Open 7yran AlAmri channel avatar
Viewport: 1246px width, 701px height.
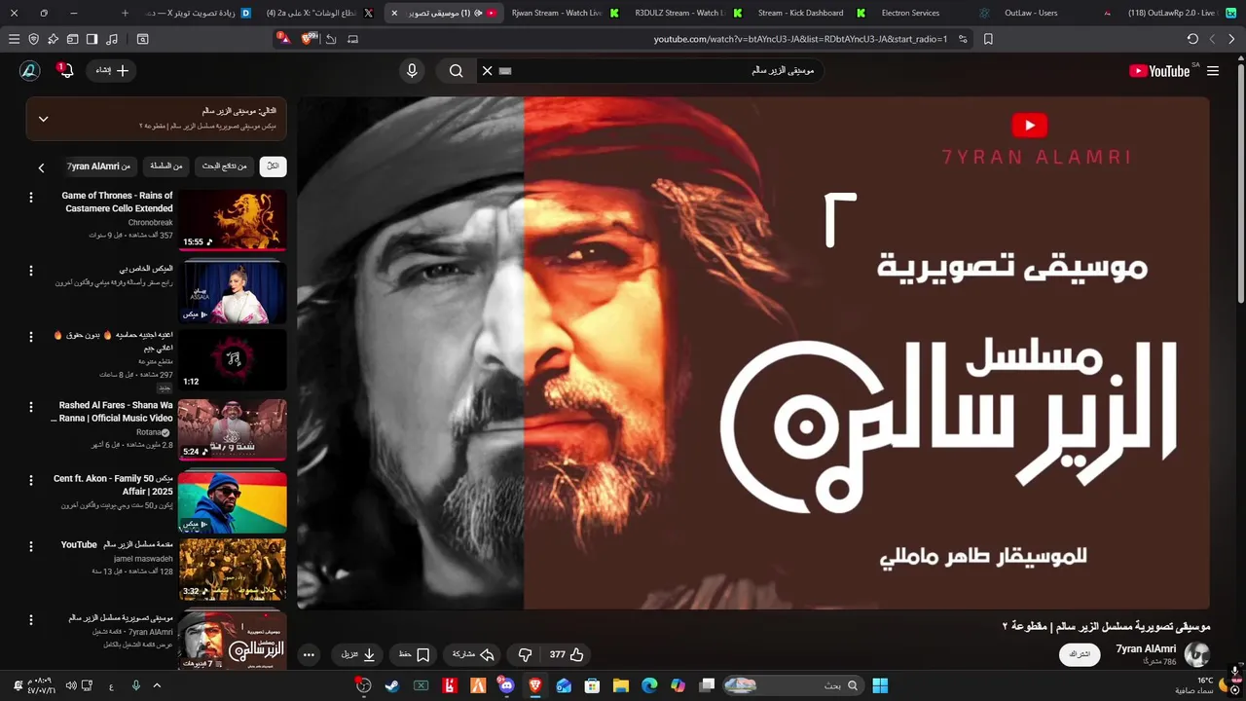click(x=1196, y=654)
